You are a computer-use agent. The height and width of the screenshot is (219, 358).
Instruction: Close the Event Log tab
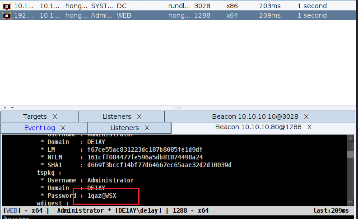point(63,128)
